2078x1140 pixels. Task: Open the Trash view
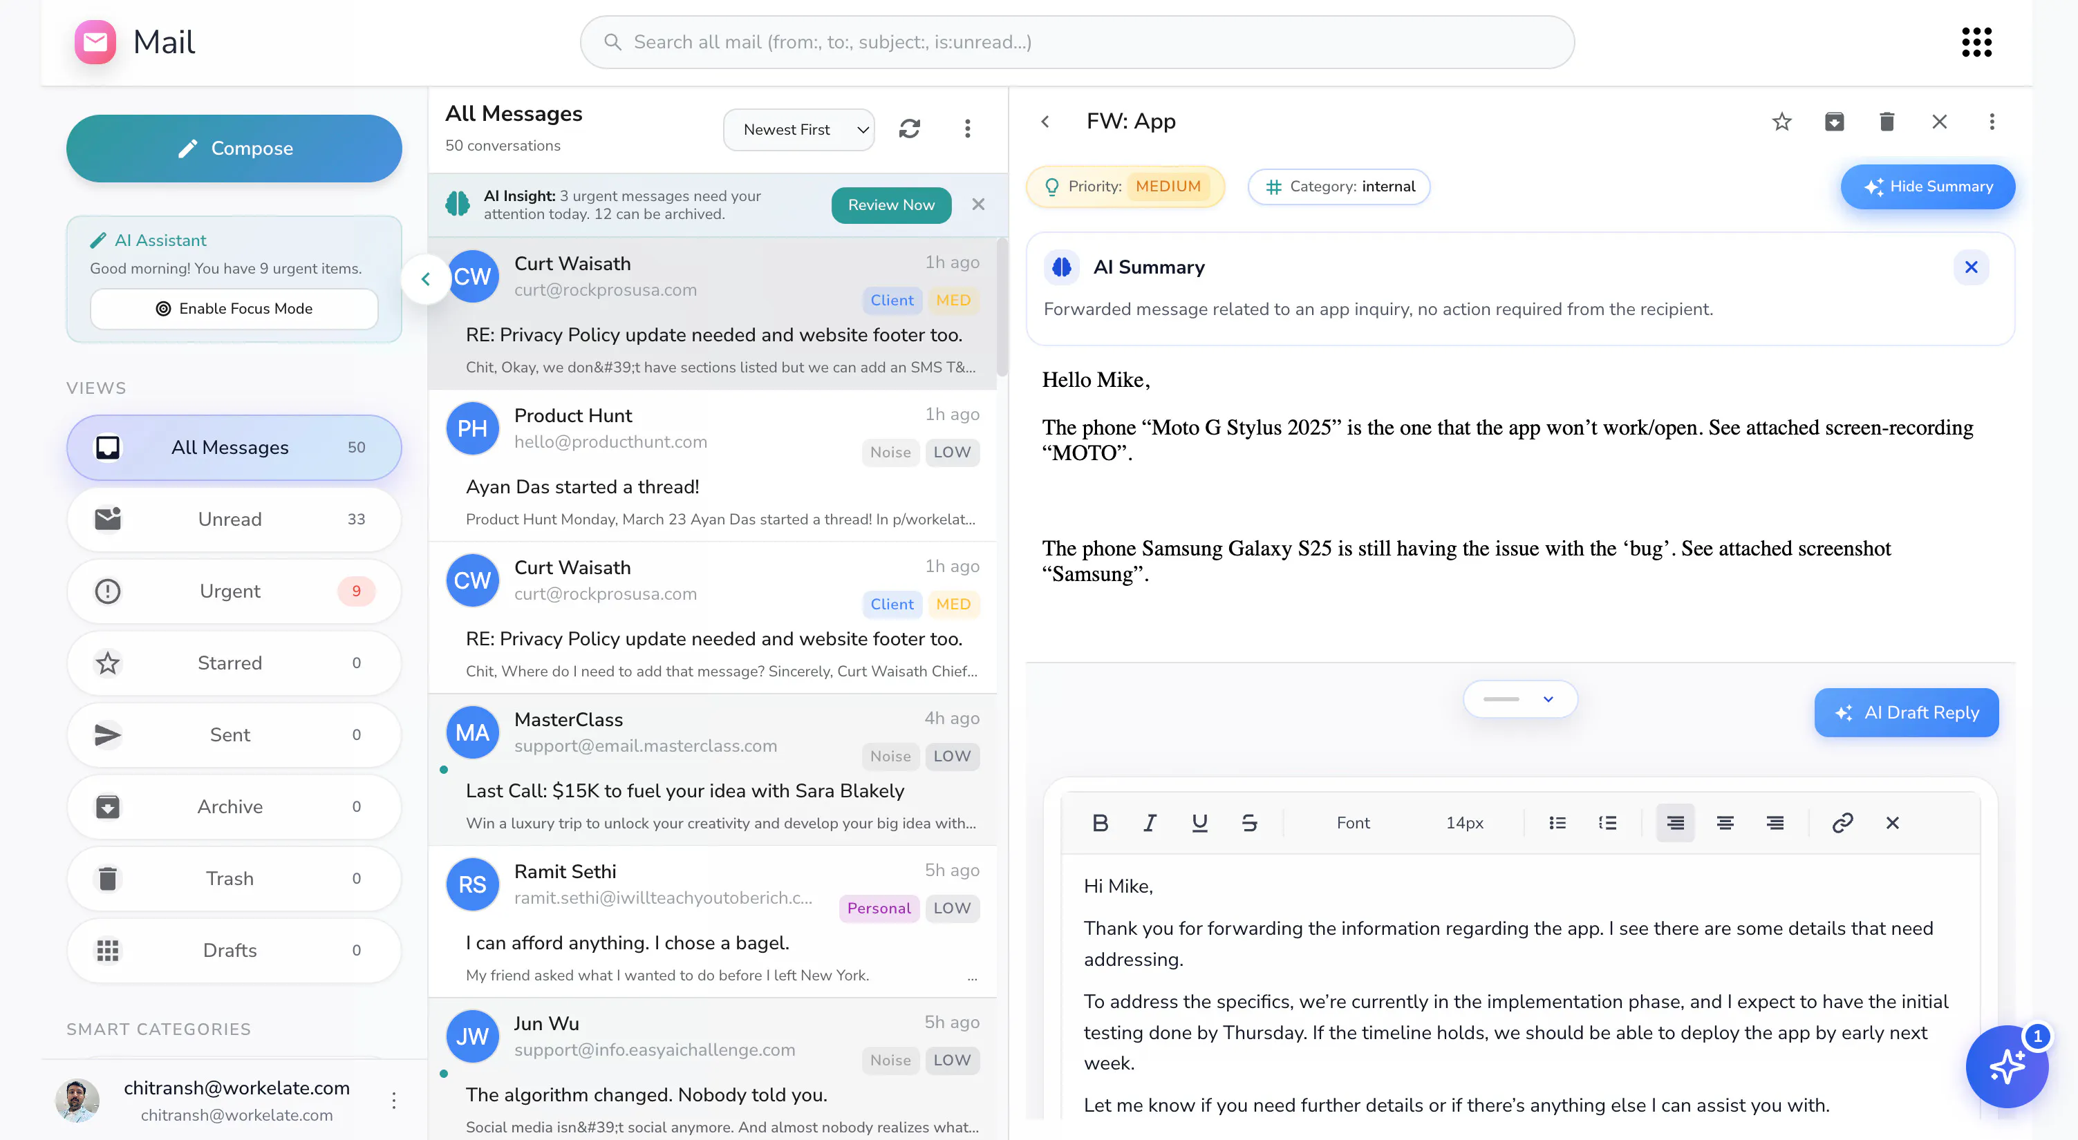234,878
